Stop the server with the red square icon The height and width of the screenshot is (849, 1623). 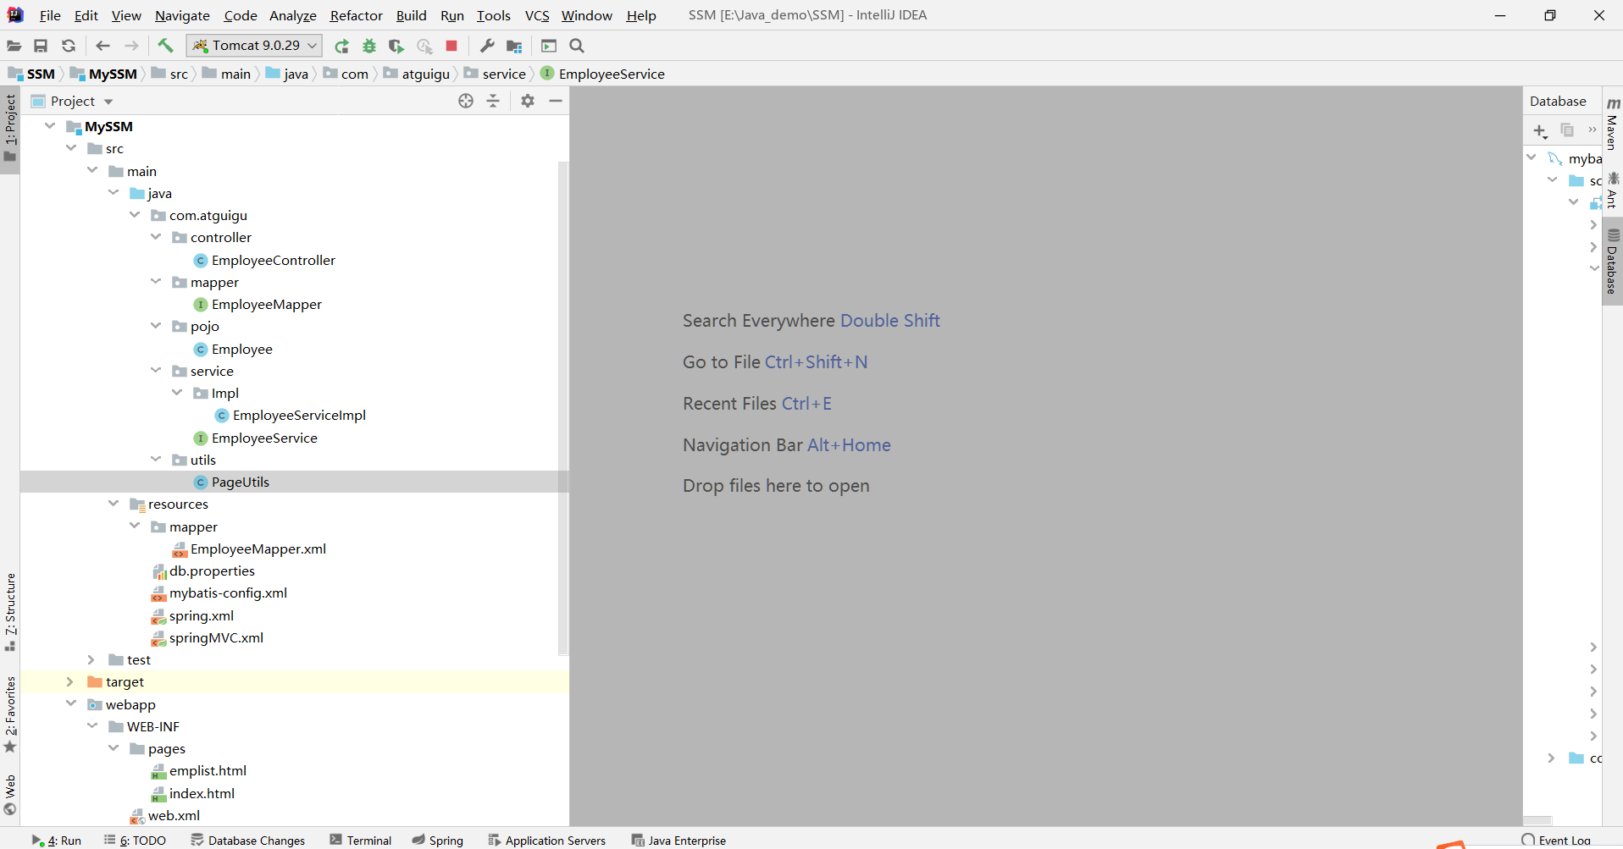click(451, 46)
